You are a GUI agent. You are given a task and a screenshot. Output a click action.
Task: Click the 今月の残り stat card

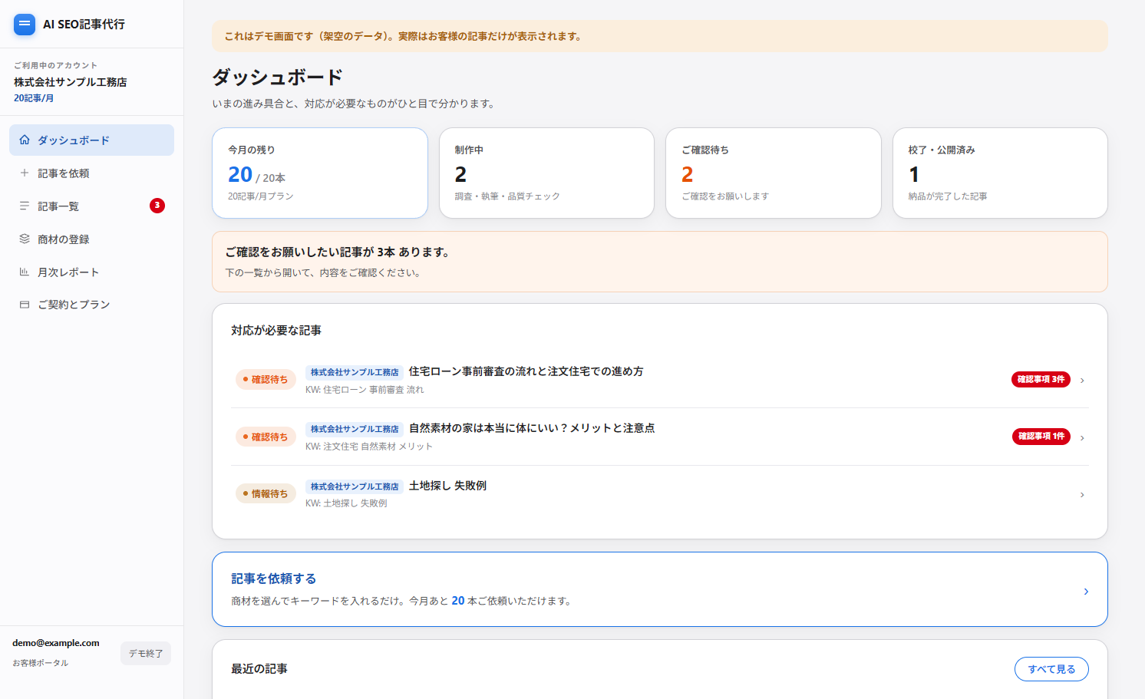point(320,173)
